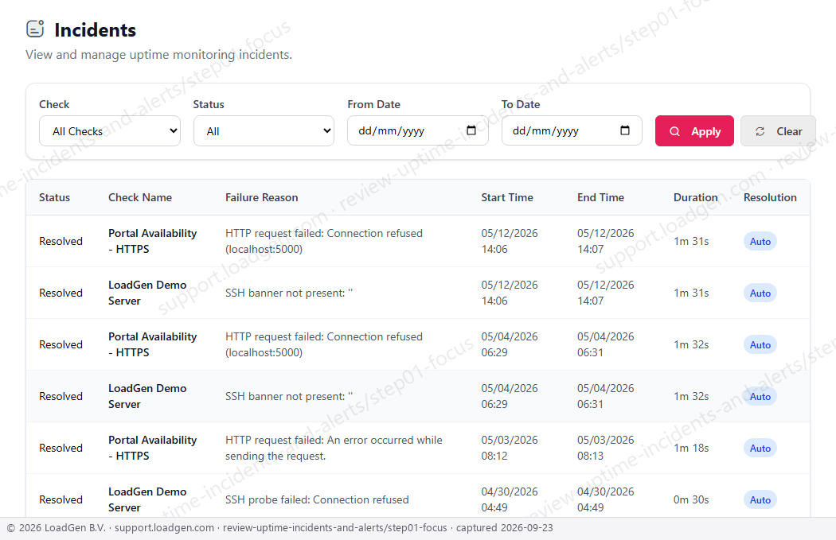Click the Duration column header

pos(696,197)
